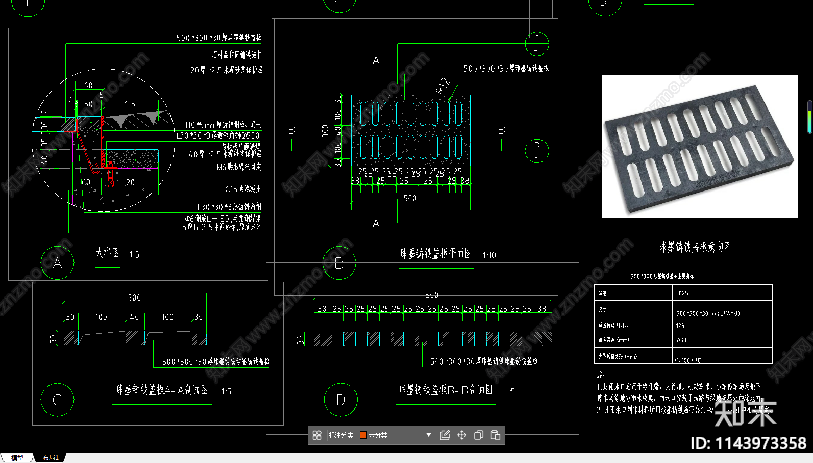Click the paste clipboard icon

(x=495, y=435)
